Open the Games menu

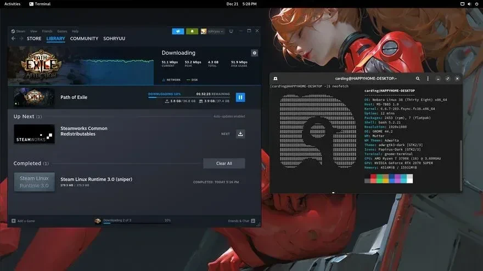(62, 31)
